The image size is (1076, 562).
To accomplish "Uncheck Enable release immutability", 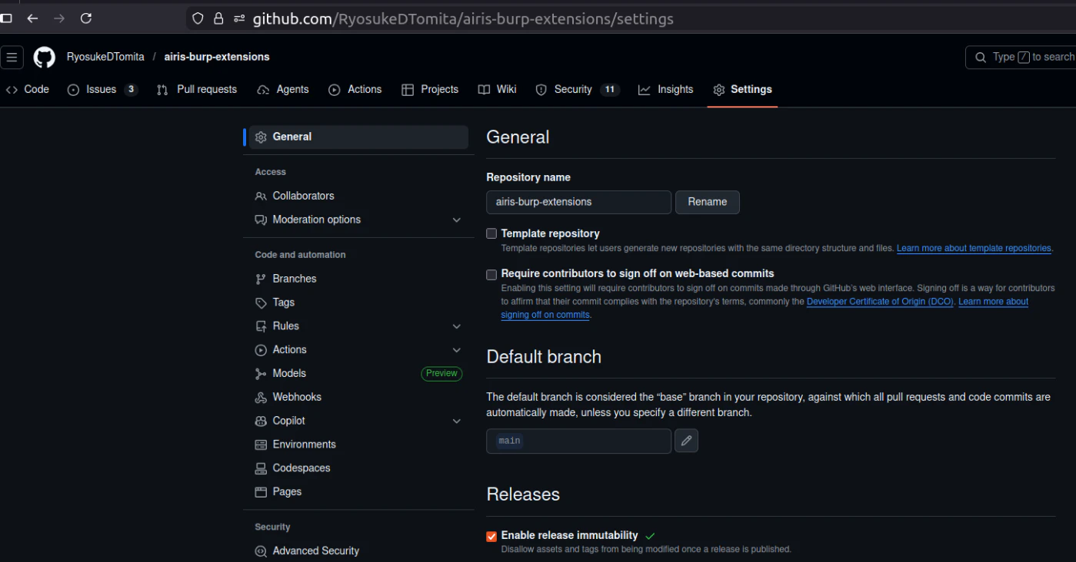I will pyautogui.click(x=491, y=536).
